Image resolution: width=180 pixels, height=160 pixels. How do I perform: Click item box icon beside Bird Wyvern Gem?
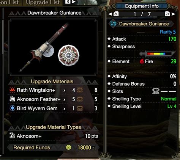coord(80,108)
